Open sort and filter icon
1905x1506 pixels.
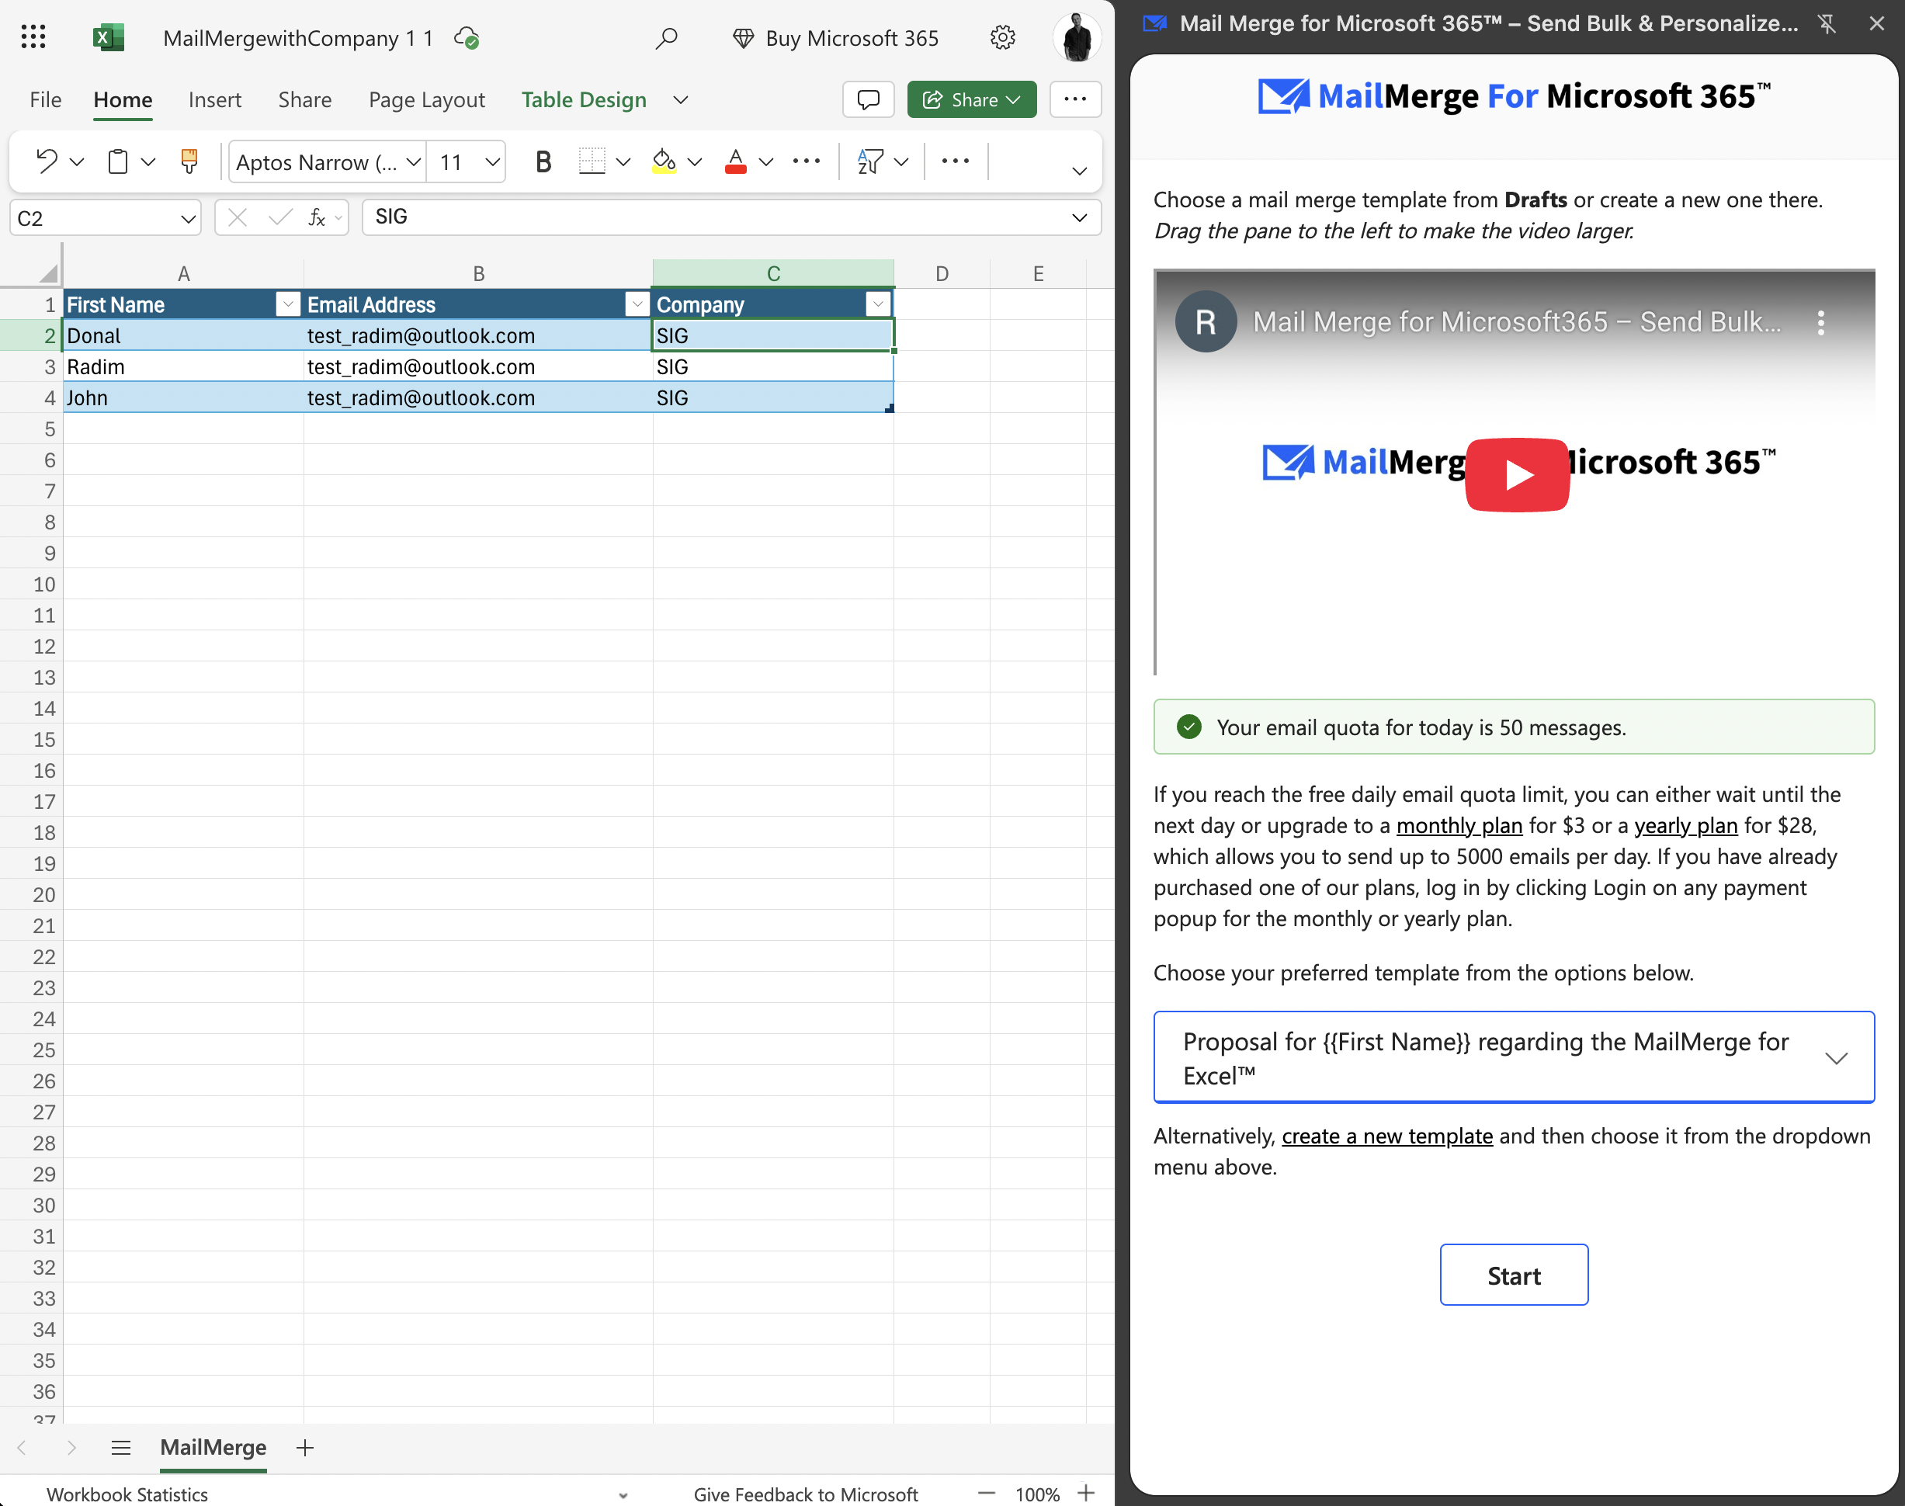[870, 161]
